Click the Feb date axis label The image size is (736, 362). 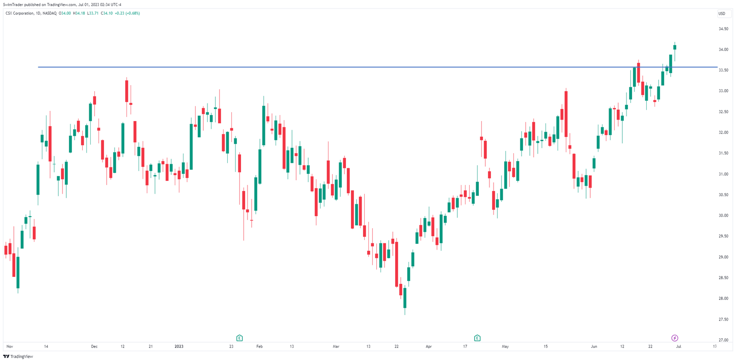click(x=259, y=346)
